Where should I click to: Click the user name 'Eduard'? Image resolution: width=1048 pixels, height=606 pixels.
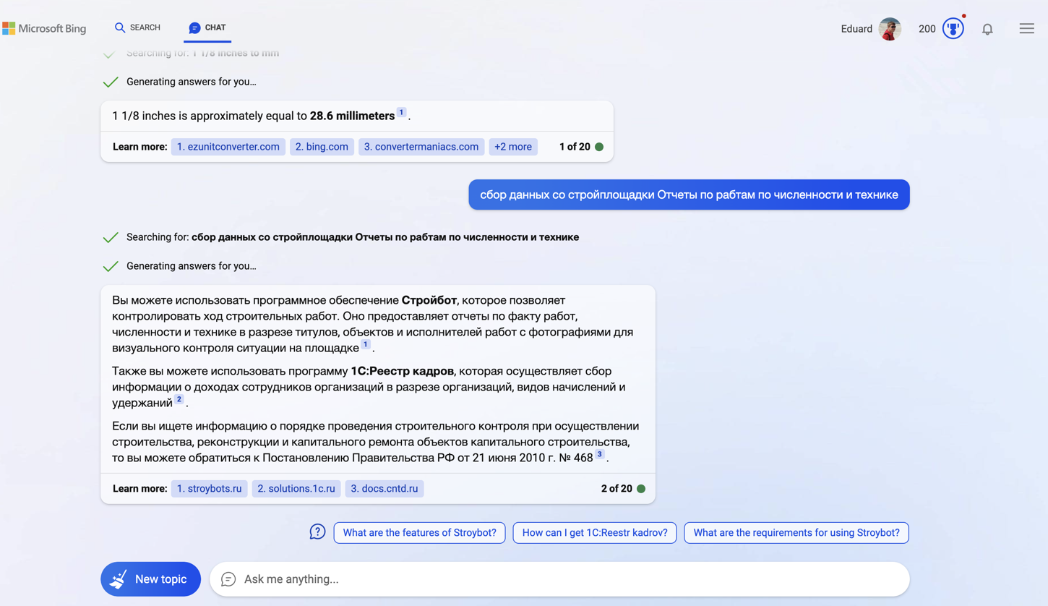point(856,29)
